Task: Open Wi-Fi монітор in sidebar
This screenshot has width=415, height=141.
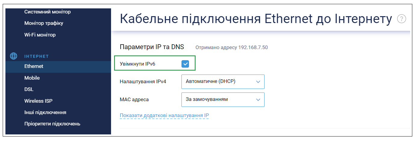Action: pos(40,35)
